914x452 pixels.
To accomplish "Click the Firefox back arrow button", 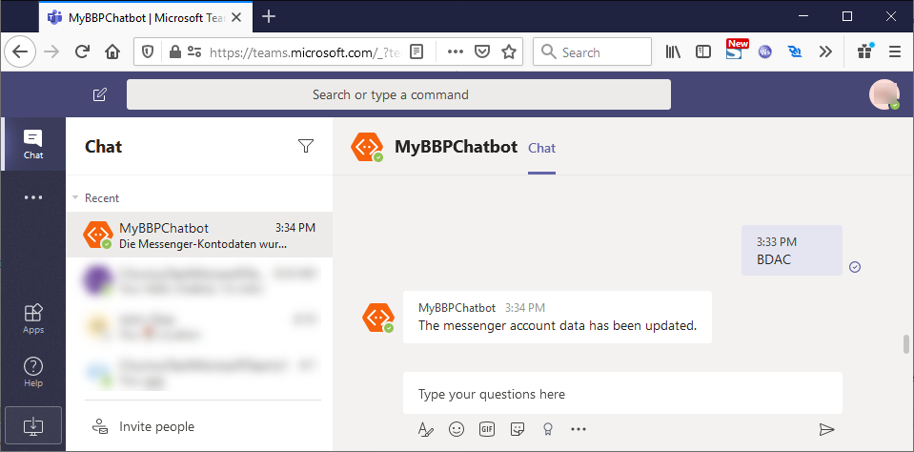I will click(20, 51).
